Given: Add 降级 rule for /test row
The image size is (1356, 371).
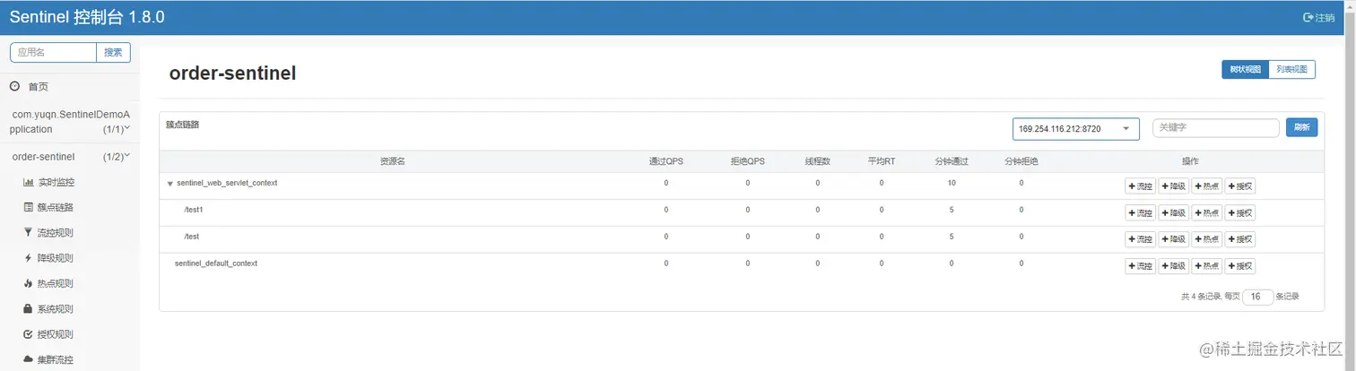Looking at the screenshot, I should [1173, 239].
